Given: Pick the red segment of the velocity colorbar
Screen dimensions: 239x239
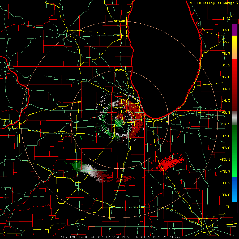Looking at the screenshot, I should (234, 85).
